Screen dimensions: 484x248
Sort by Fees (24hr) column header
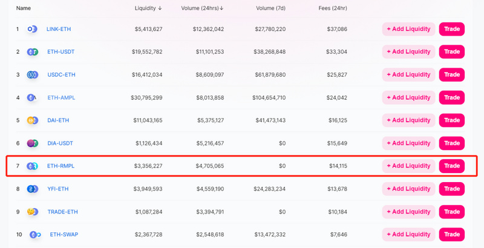333,8
